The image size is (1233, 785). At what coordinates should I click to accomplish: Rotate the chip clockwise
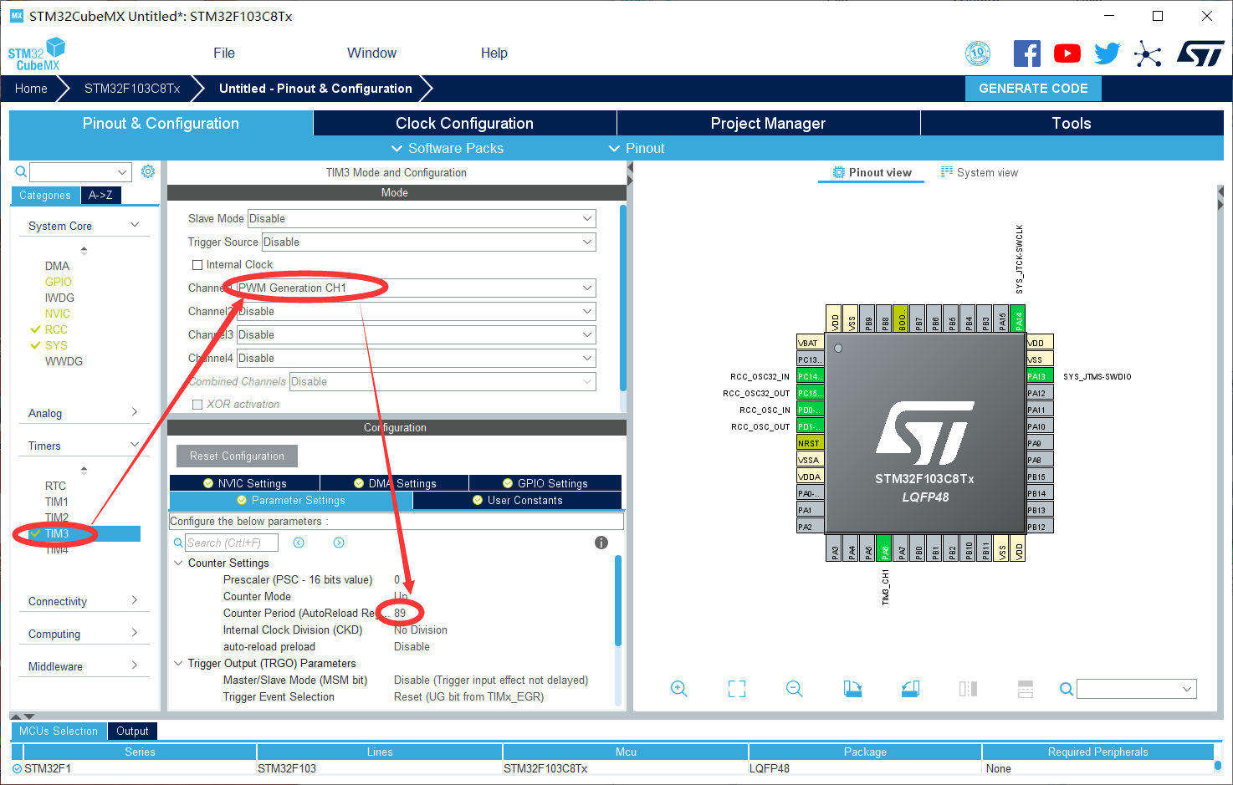pos(852,688)
